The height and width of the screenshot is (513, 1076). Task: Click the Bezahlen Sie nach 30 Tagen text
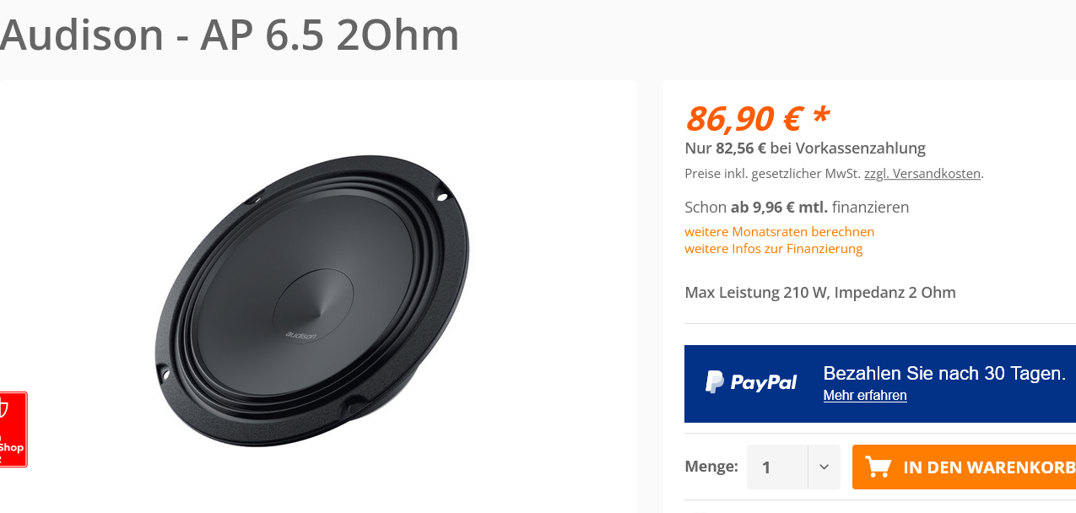pos(944,373)
